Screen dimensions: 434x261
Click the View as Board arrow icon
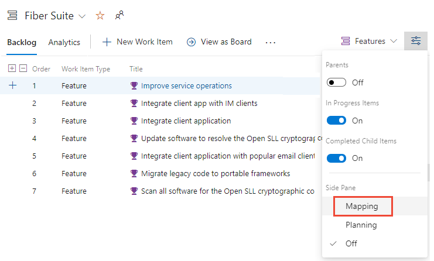[x=191, y=42]
